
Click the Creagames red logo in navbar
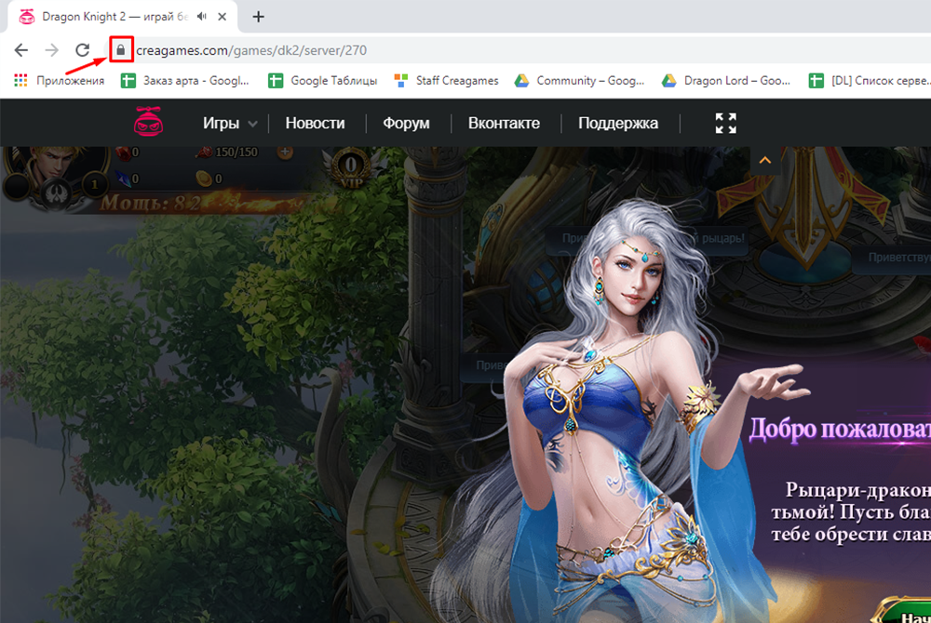tap(149, 122)
